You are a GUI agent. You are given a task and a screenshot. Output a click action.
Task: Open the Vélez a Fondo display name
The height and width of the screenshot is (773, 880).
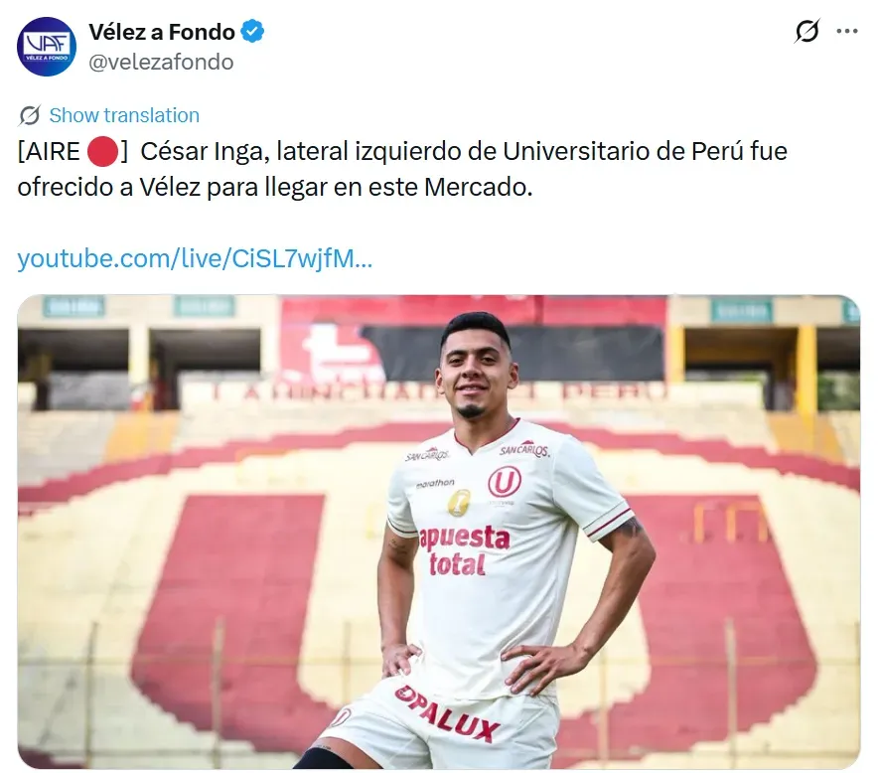[x=162, y=32]
